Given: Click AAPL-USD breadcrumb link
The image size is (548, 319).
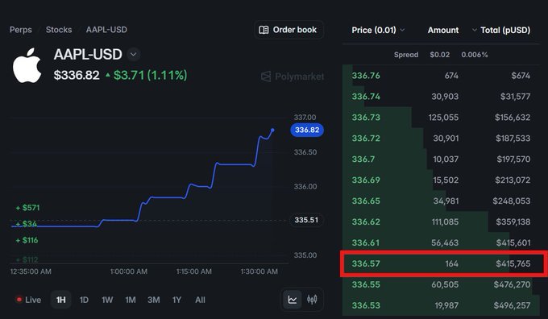Looking at the screenshot, I should [106, 30].
